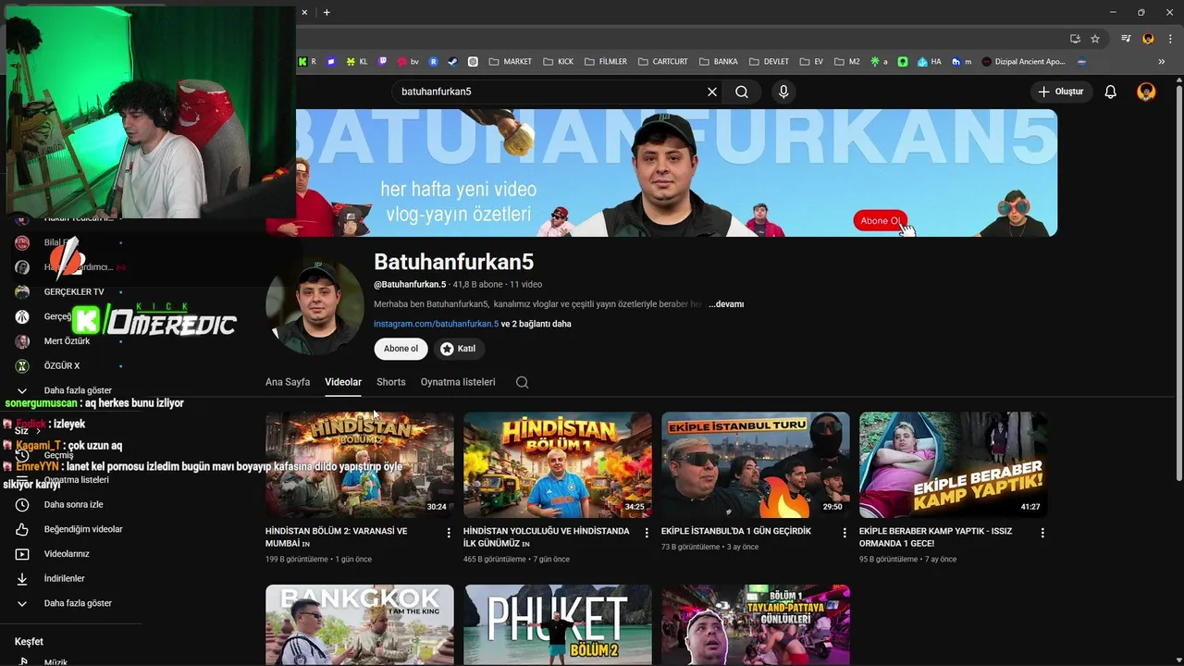Open the DEVLET bookmarks folder
Screen dimensions: 1184x666
(769, 62)
